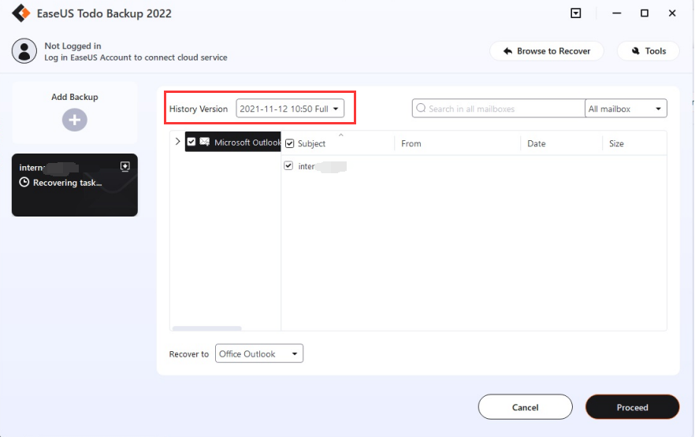Maximize the EaseUS Todo Backup window
Image resolution: width=695 pixels, height=437 pixels.
click(645, 13)
